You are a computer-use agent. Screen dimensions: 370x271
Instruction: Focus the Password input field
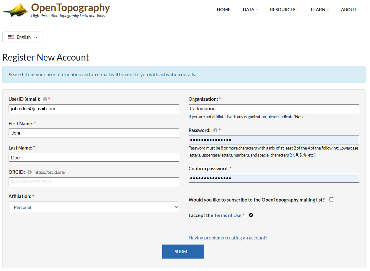[274, 140]
